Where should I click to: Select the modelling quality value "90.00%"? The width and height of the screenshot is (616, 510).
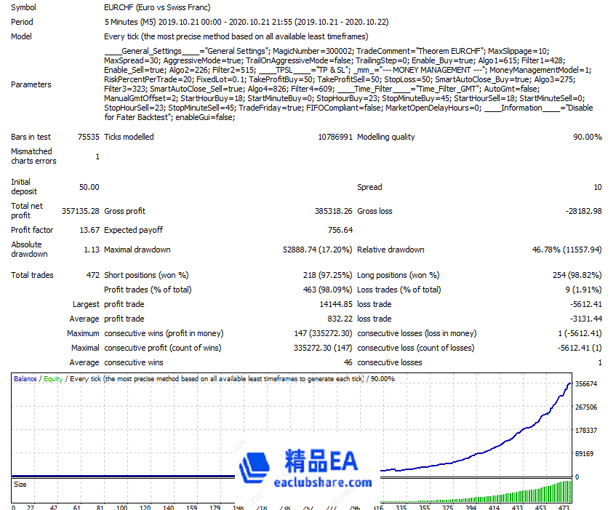coord(588,137)
